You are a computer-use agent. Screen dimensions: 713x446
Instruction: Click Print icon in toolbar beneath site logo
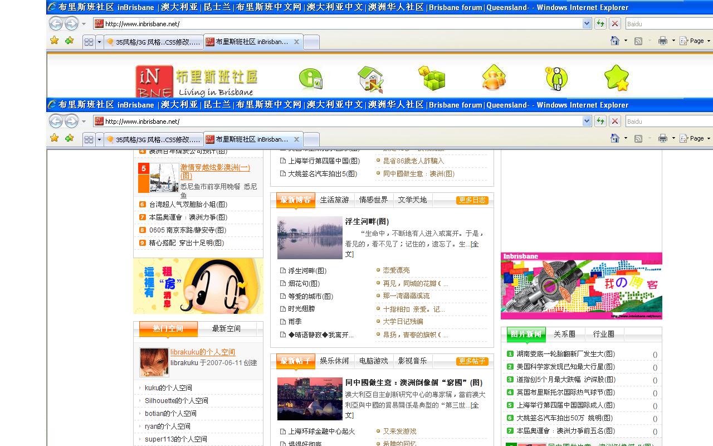click(x=662, y=138)
